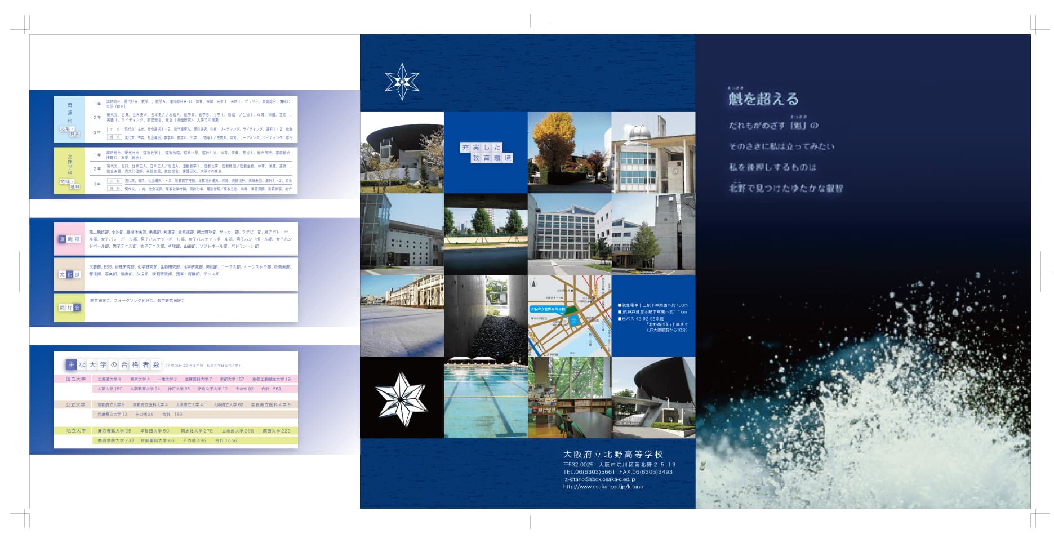1054x543 pixels.
Task: Click the 運動部 label icon
Action: click(69, 239)
